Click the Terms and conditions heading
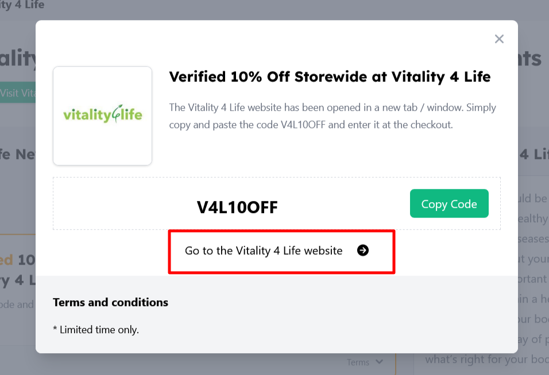 coord(110,302)
